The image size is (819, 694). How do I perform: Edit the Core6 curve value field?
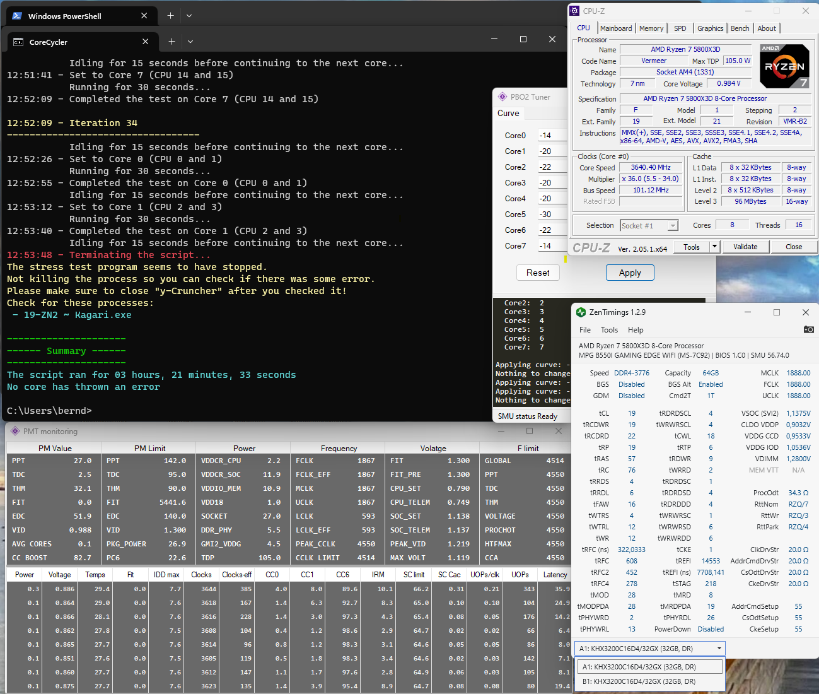tap(553, 230)
